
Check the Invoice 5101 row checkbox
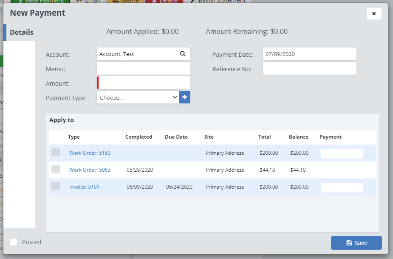[x=56, y=187]
